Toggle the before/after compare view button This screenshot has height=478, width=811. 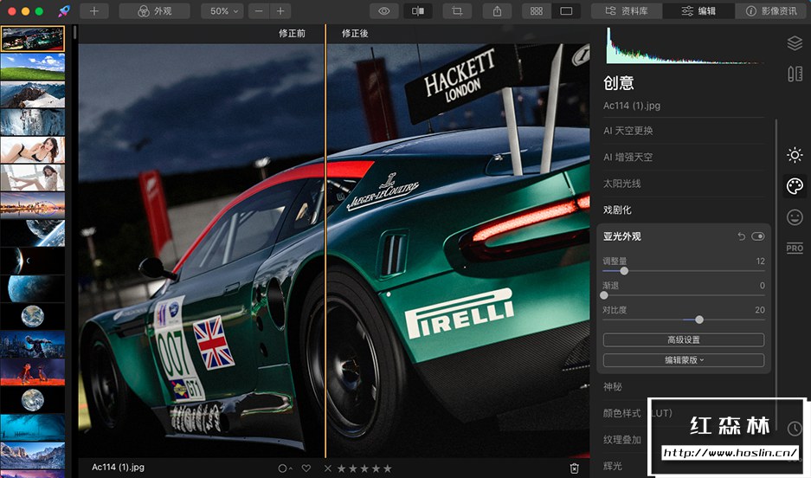coord(418,11)
